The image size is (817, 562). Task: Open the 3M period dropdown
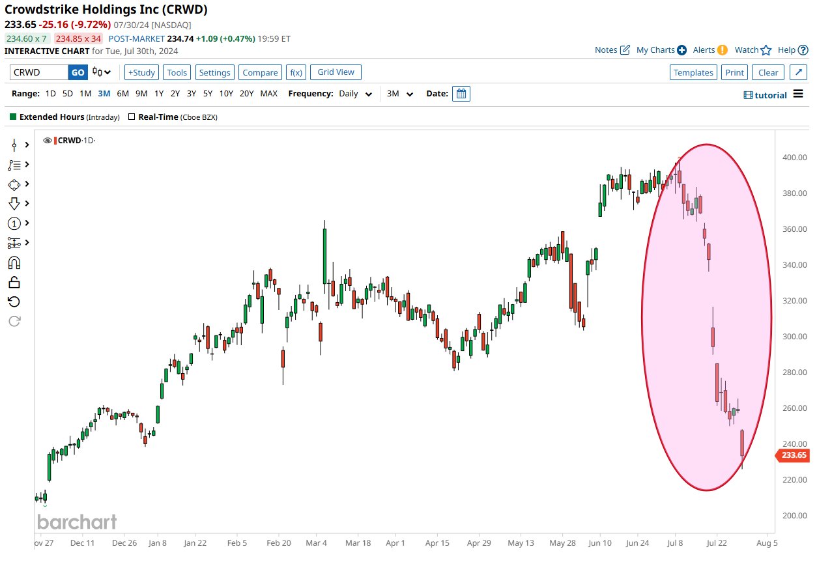[400, 94]
